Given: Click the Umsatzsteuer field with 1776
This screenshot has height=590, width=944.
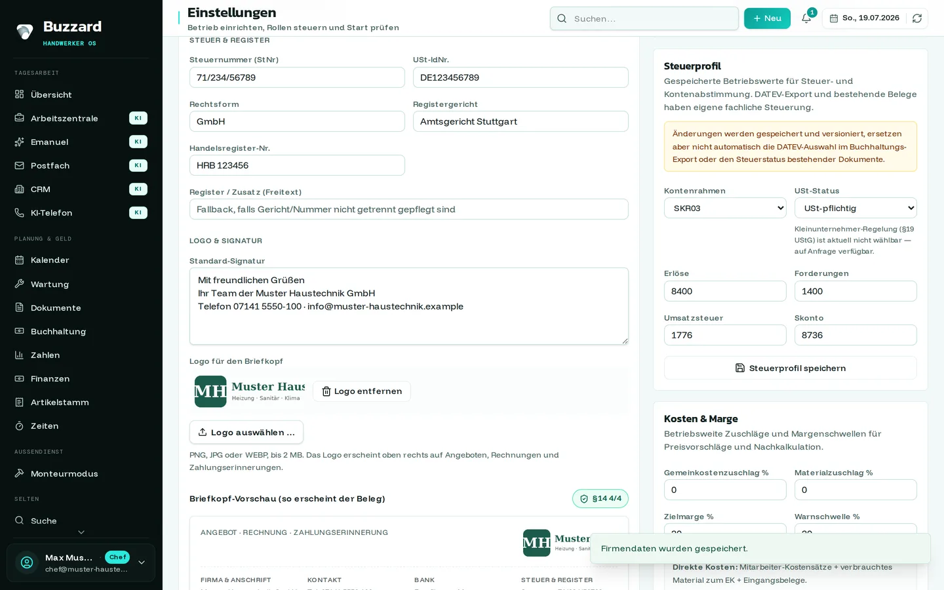Looking at the screenshot, I should click(x=725, y=335).
